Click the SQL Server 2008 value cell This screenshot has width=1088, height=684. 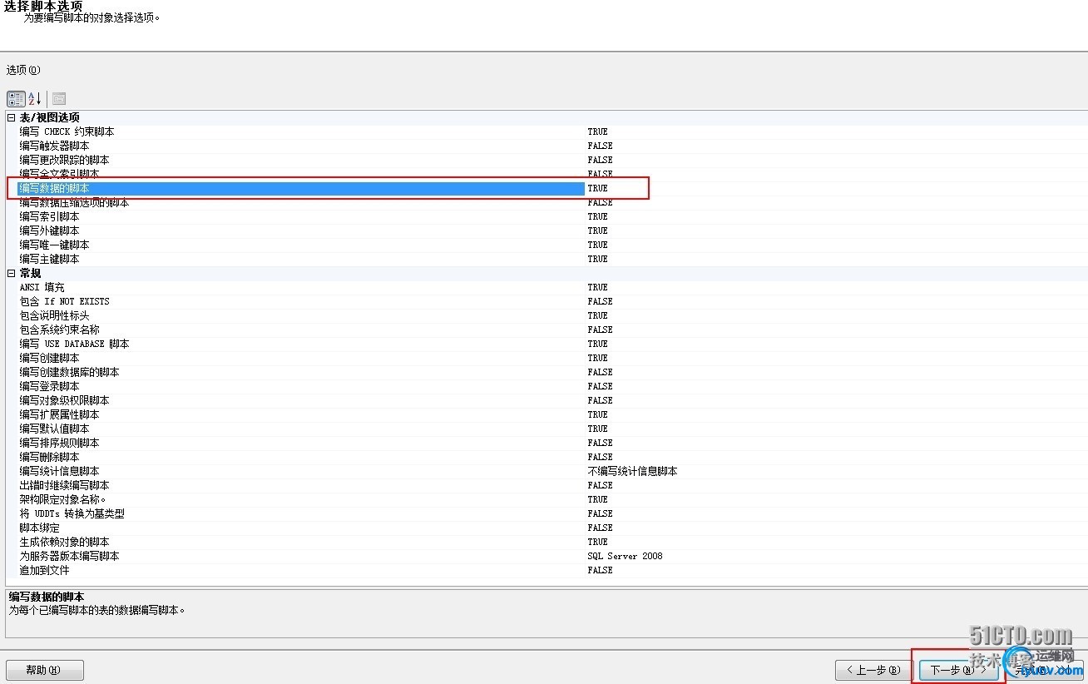626,556
